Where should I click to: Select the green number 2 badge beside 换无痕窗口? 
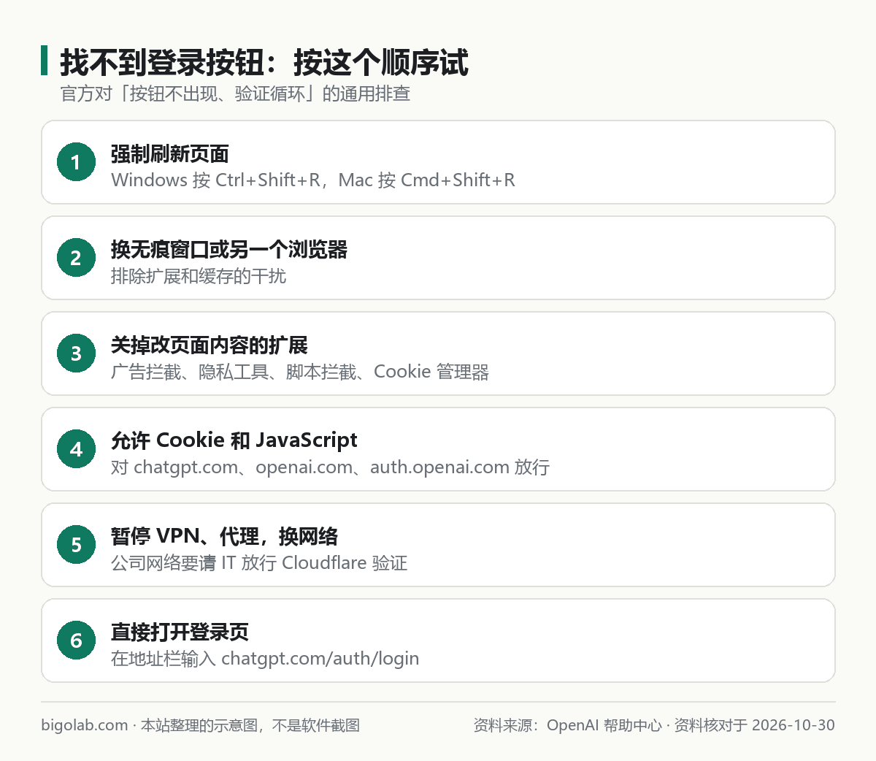76,258
